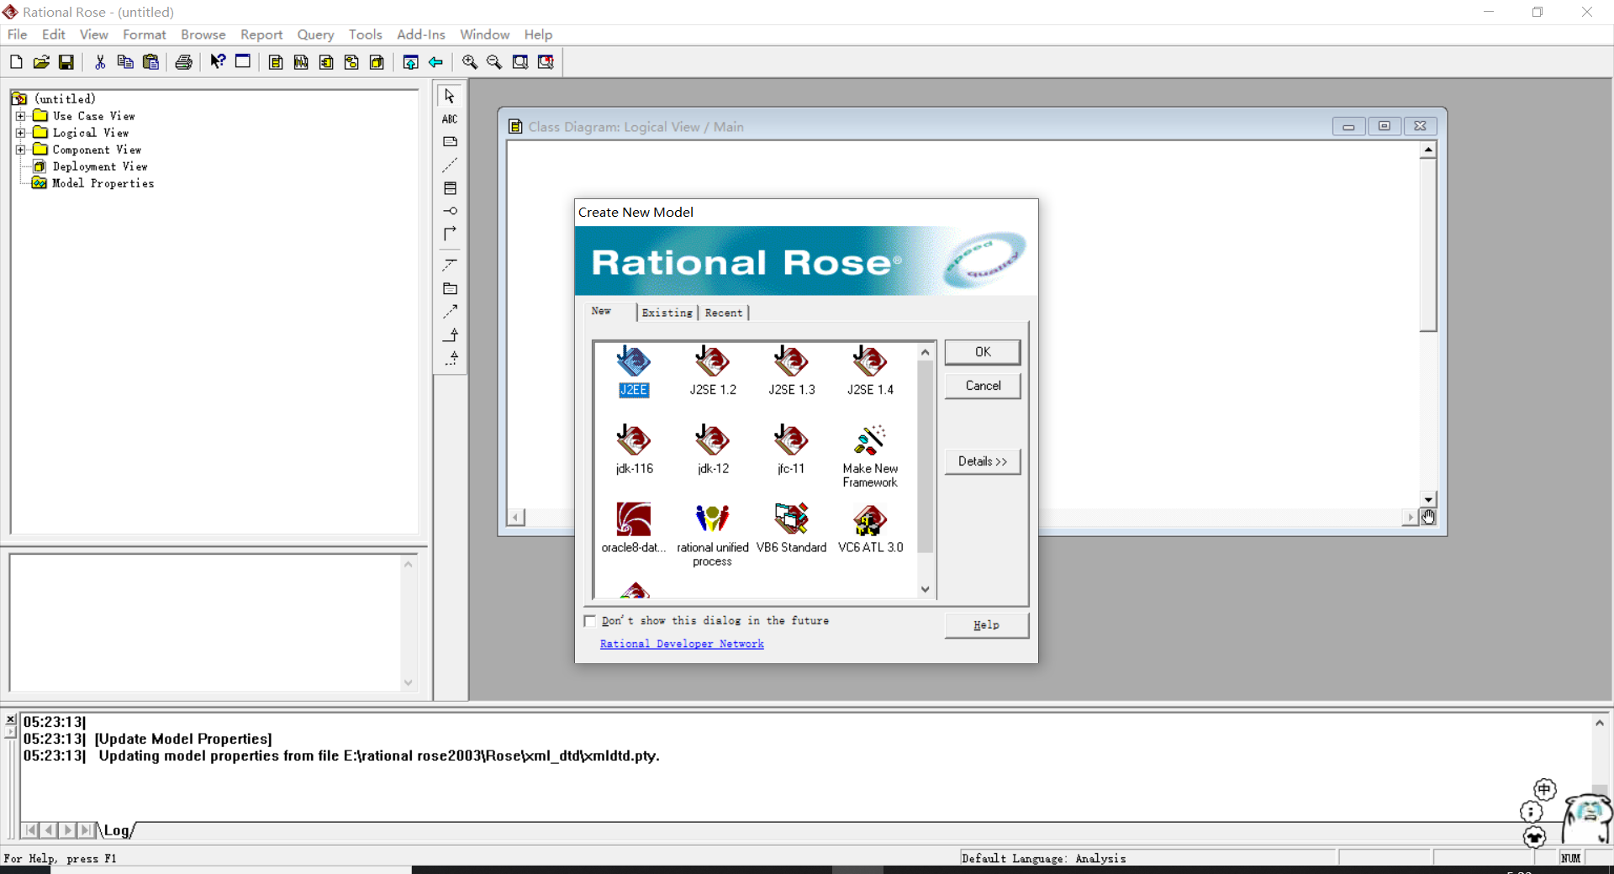The width and height of the screenshot is (1614, 874).
Task: Browse Interaction Diagram toolbar icon
Action: point(301,62)
